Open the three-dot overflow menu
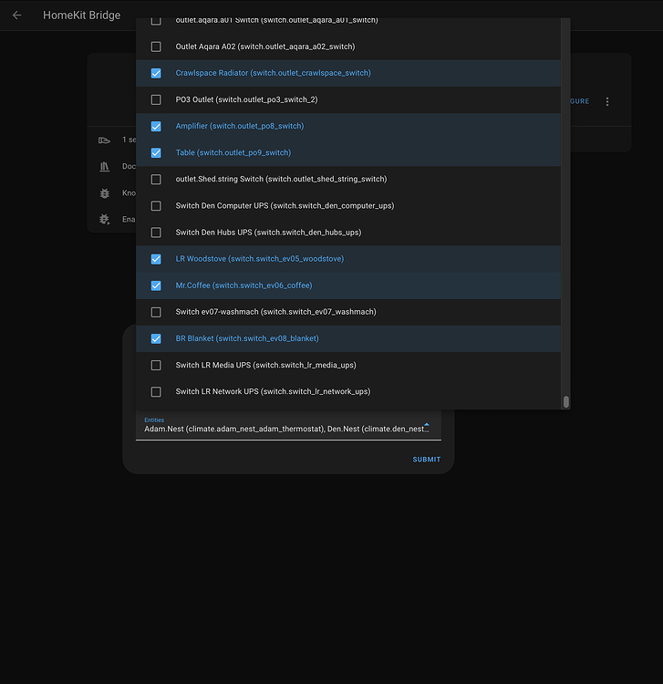The height and width of the screenshot is (684, 663). click(607, 101)
